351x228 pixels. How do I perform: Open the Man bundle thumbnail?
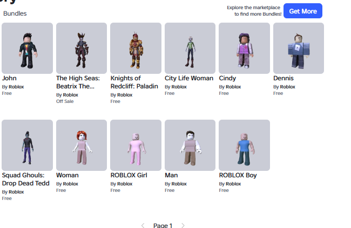(x=190, y=145)
